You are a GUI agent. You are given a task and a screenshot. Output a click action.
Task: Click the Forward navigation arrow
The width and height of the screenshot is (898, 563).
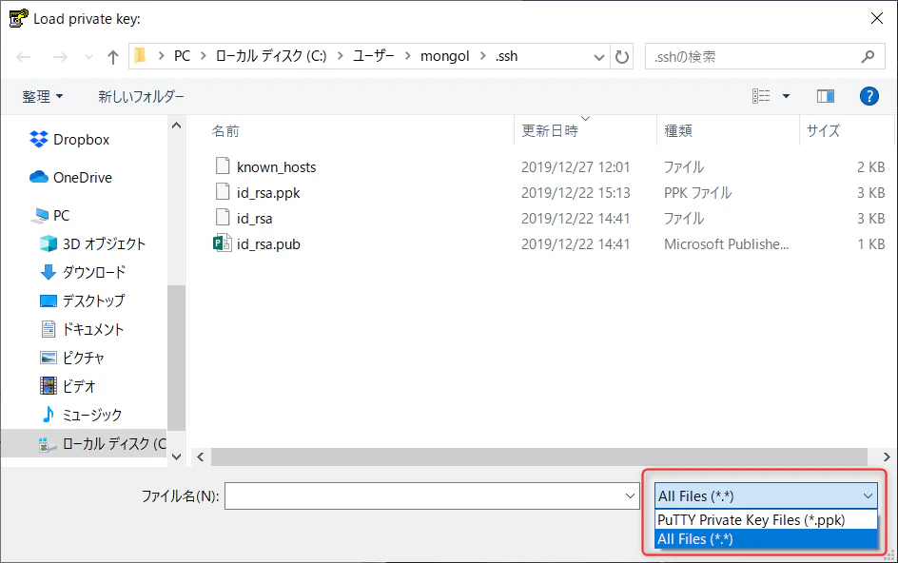coord(60,57)
